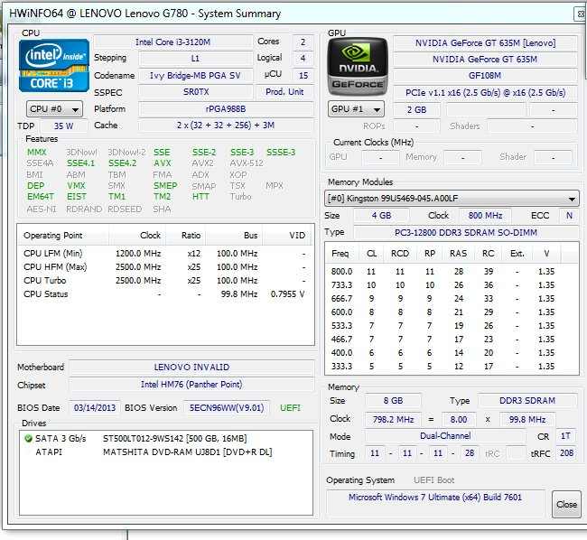The height and width of the screenshot is (540, 587).
Task: Select the CPU LFM (Min) row
Action: [x=165, y=254]
